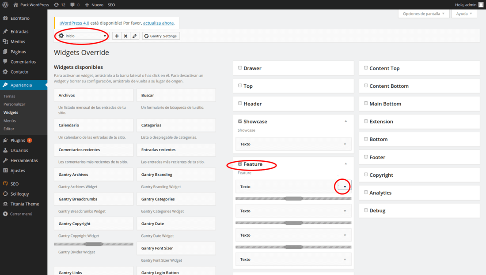Click the plus add override icon
The height and width of the screenshot is (275, 486).
117,36
